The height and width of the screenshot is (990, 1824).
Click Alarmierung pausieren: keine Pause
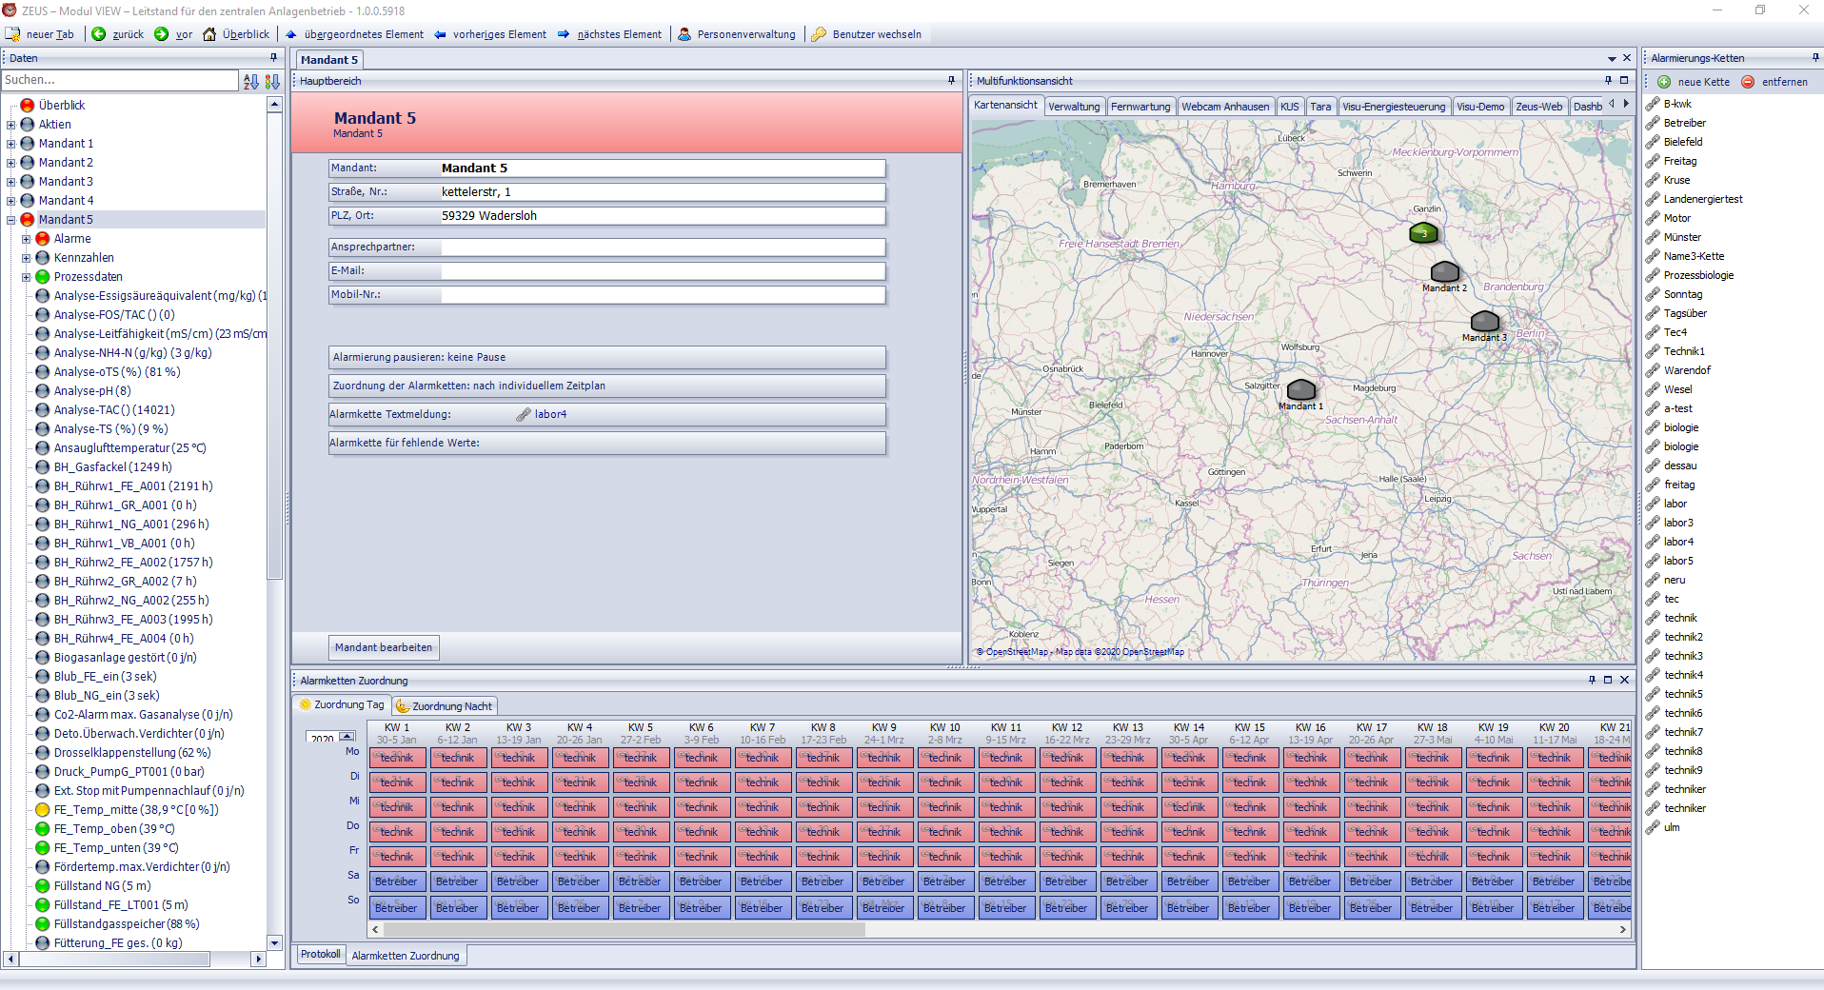coord(607,357)
